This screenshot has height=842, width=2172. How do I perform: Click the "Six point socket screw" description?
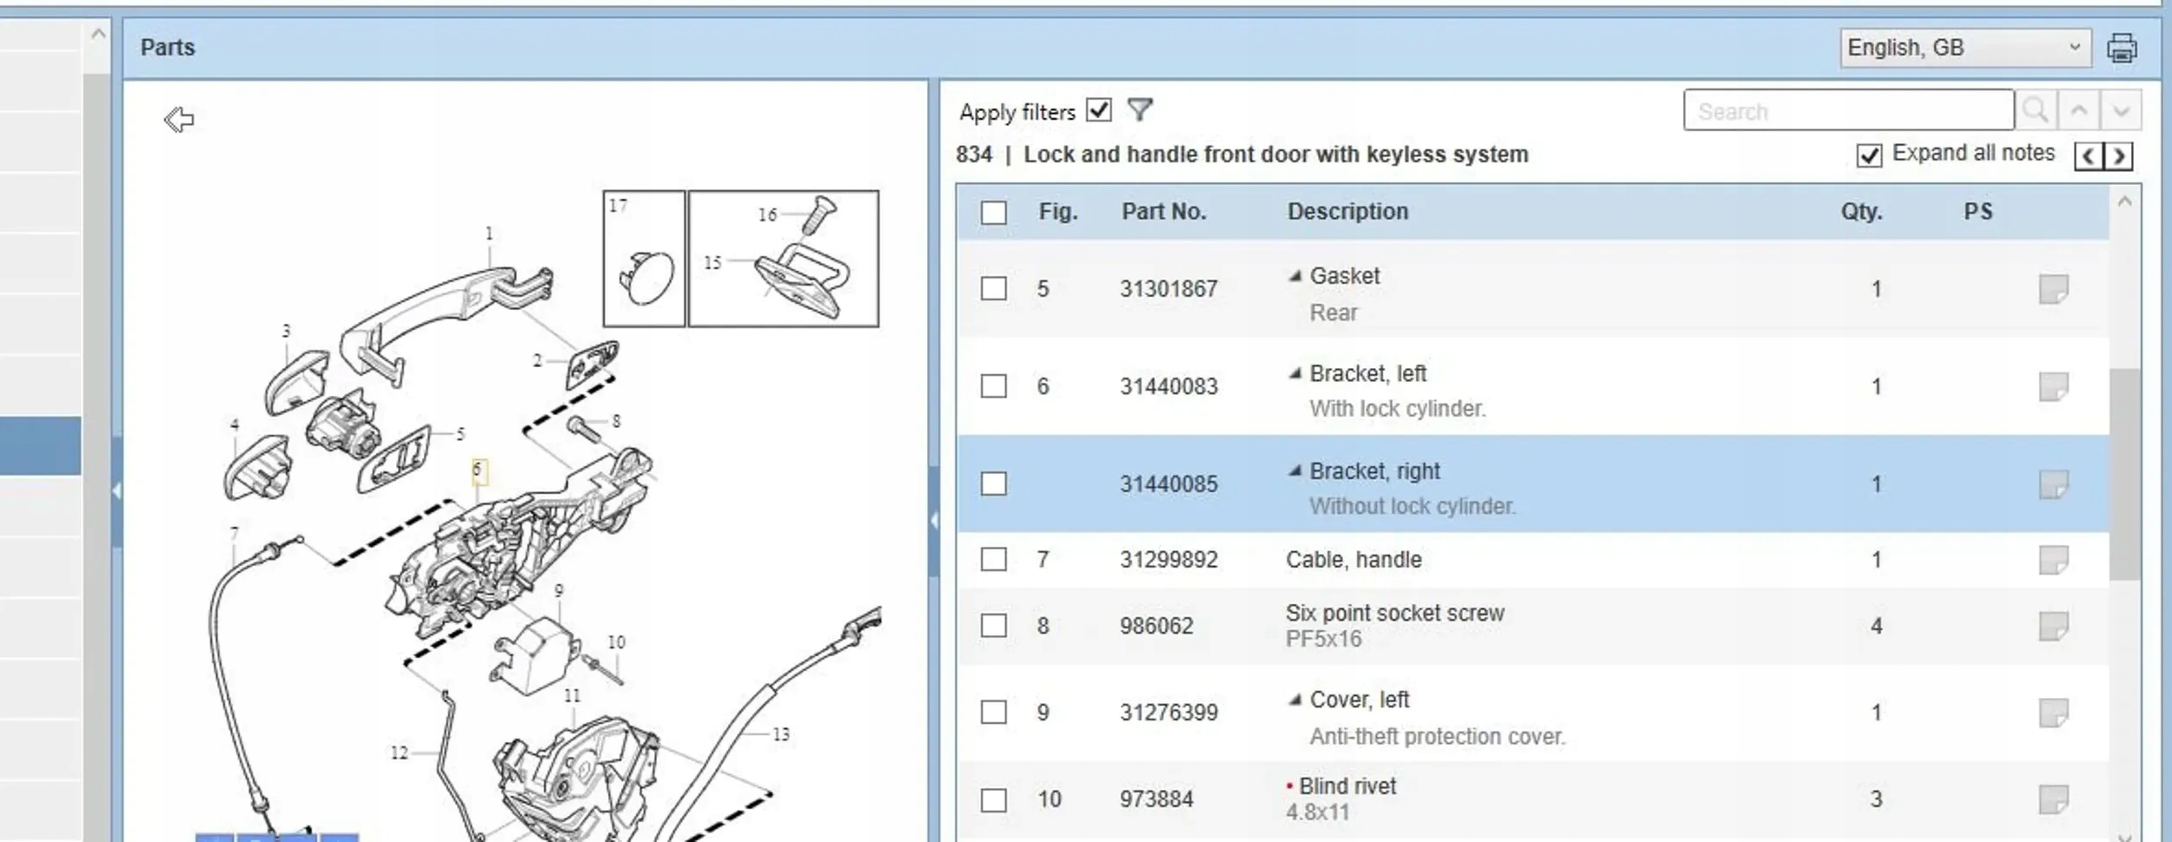[1394, 613]
